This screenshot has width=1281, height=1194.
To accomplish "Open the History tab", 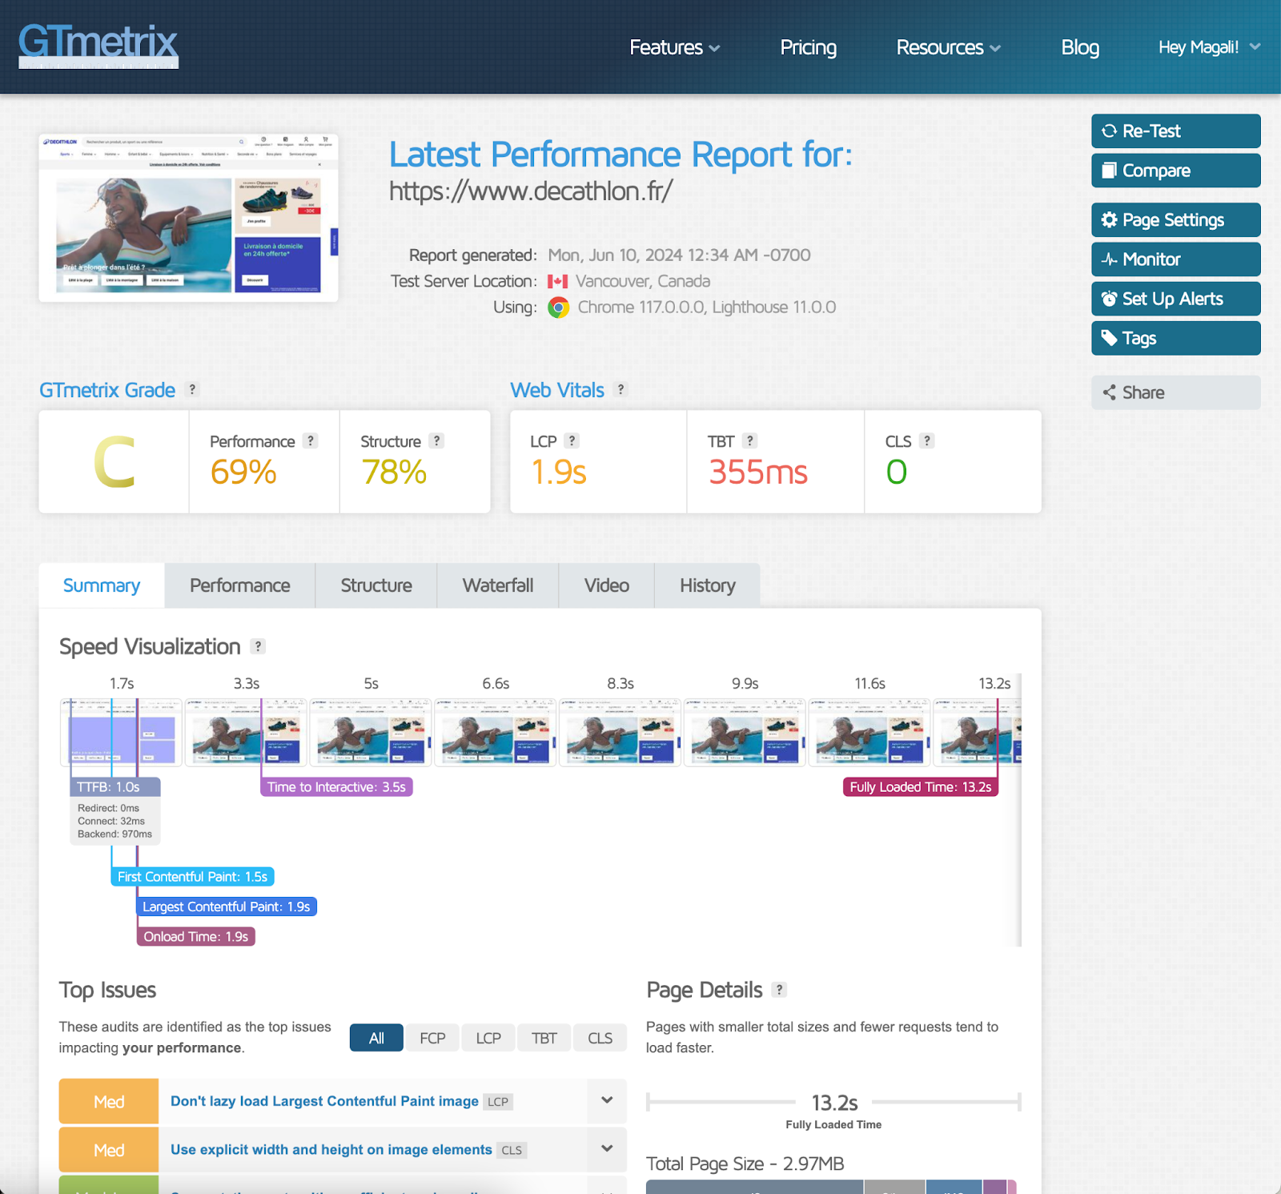I will click(708, 585).
